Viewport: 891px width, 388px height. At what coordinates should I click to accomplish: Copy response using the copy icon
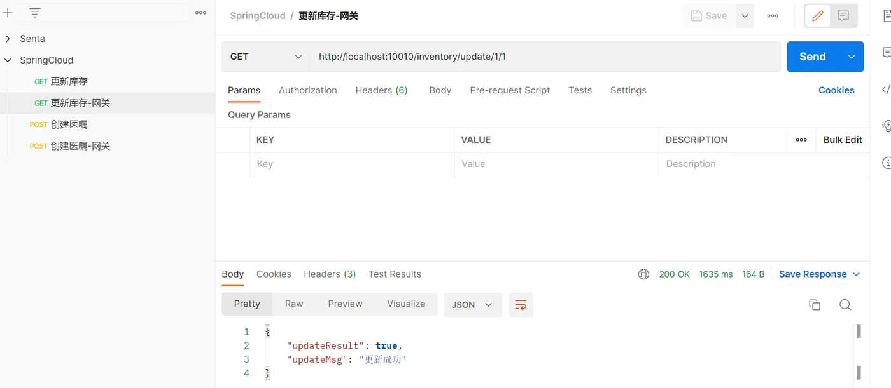815,305
